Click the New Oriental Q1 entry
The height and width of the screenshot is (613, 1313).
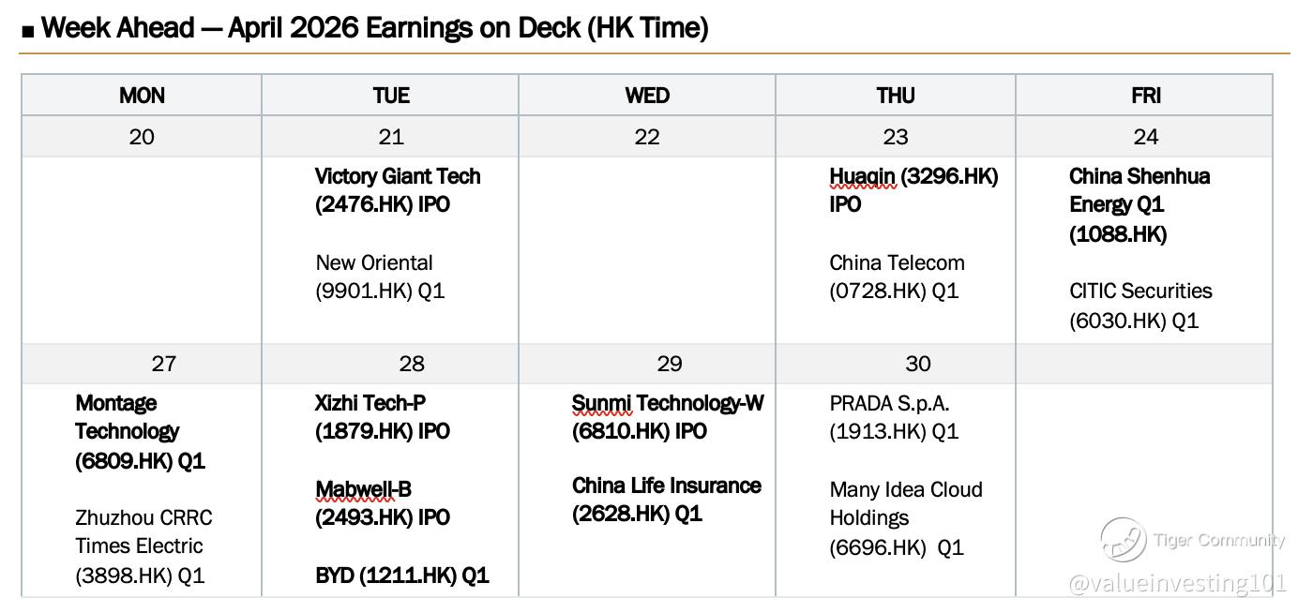tap(380, 277)
